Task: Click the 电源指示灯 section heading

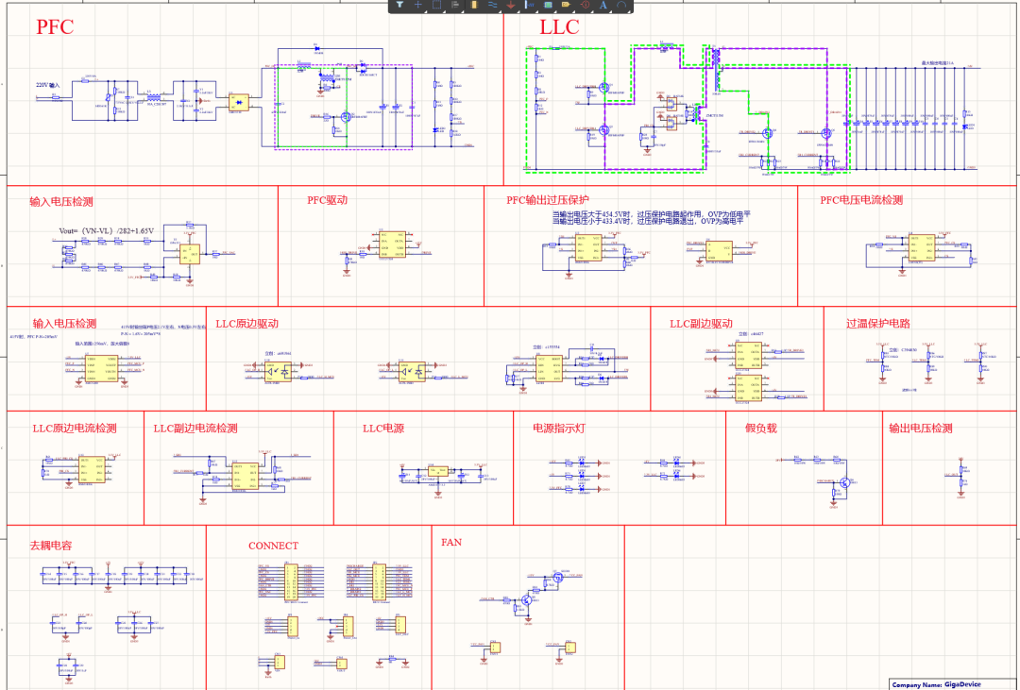Action: [558, 429]
